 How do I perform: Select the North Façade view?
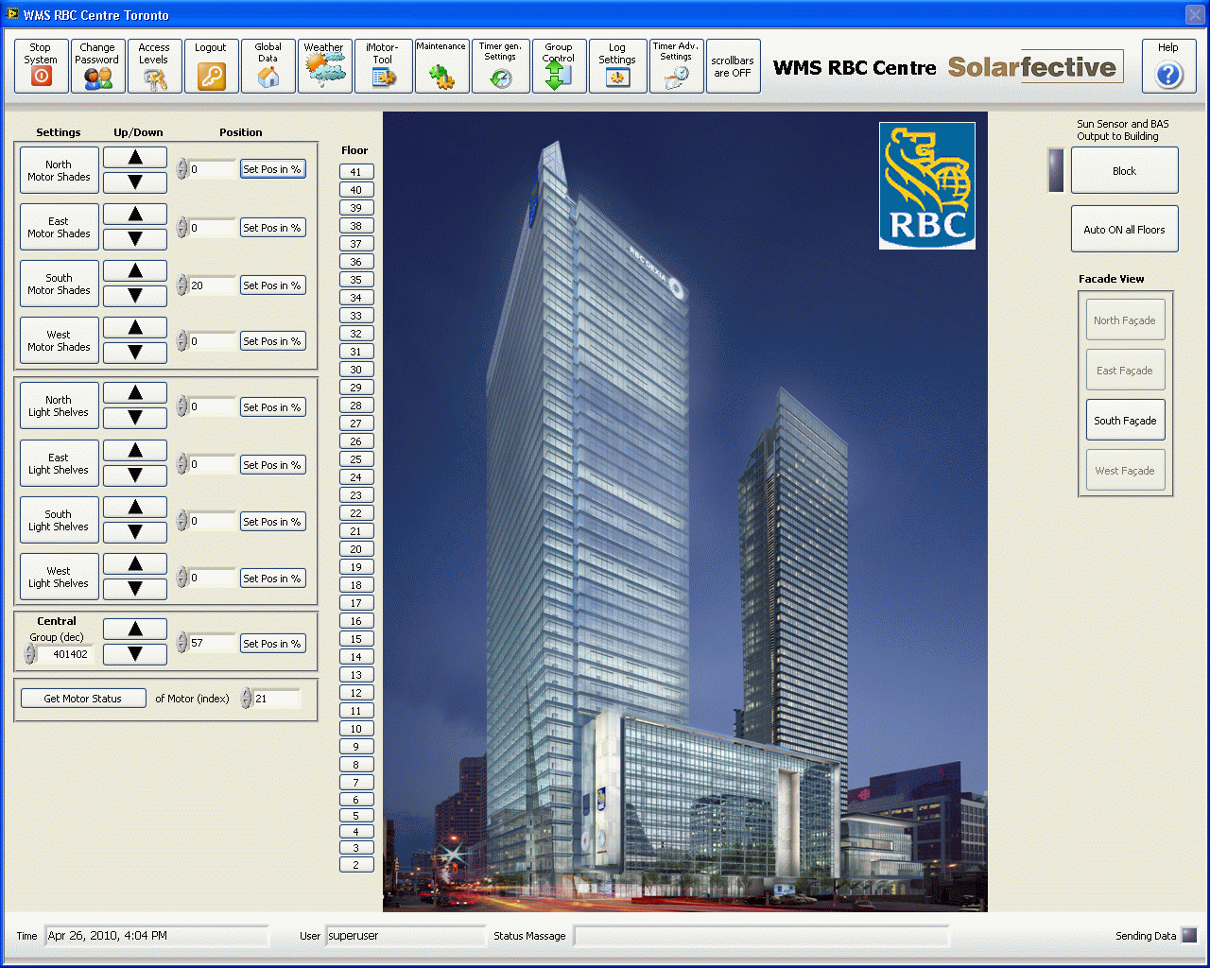(1125, 320)
